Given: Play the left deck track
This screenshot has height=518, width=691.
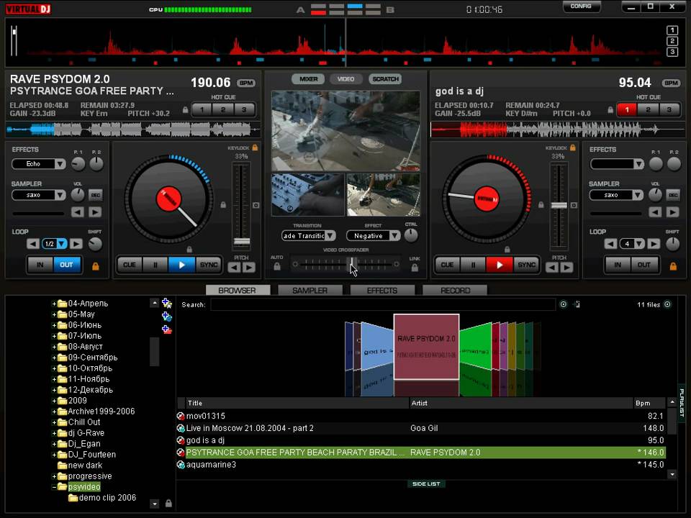Looking at the screenshot, I should pyautogui.click(x=181, y=265).
